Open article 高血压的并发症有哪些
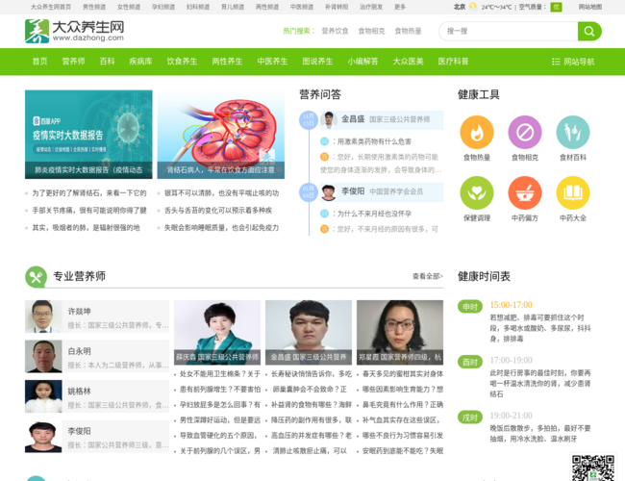The width and height of the screenshot is (625, 481). pyautogui.click(x=312, y=436)
